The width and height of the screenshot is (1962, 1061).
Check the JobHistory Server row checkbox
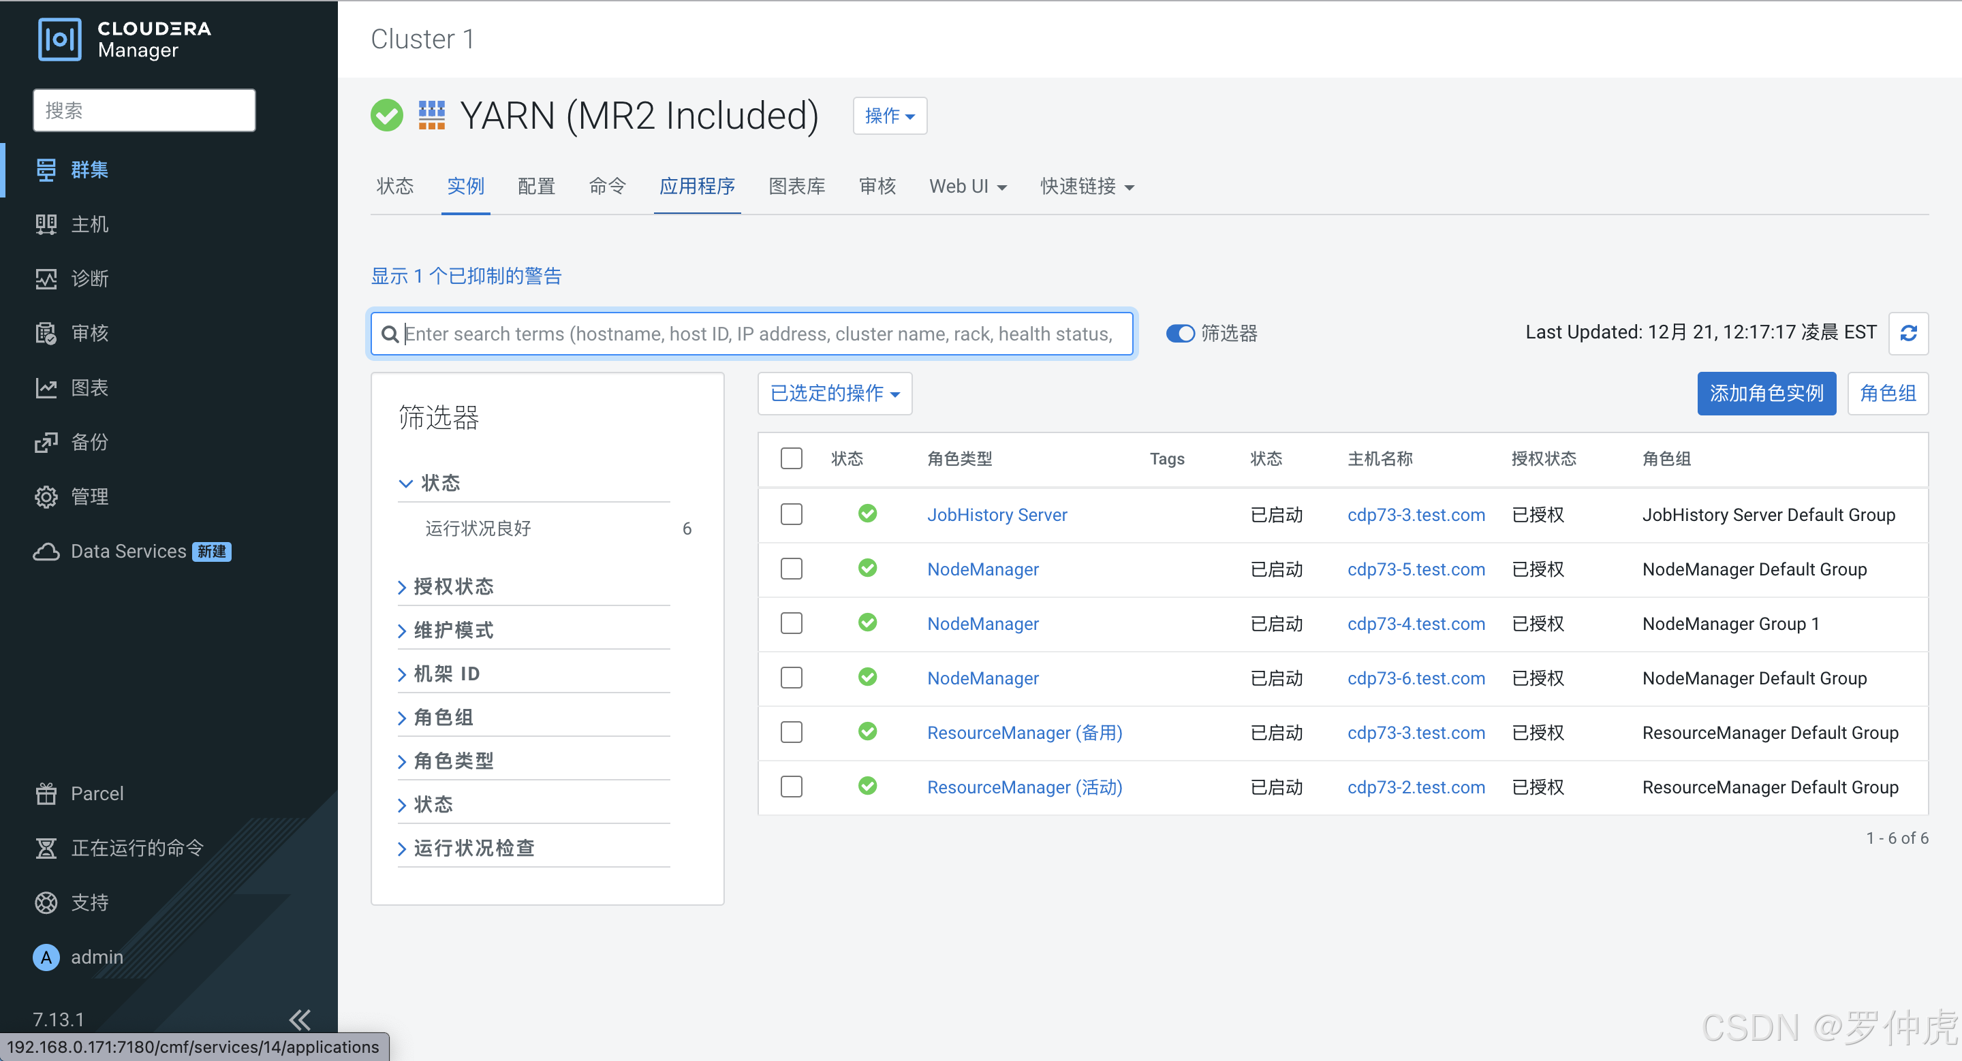pyautogui.click(x=792, y=515)
